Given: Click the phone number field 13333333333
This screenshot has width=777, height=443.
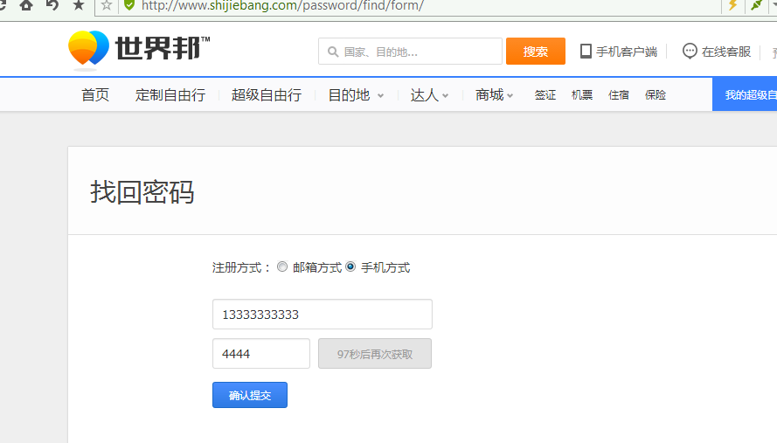Looking at the screenshot, I should point(323,315).
